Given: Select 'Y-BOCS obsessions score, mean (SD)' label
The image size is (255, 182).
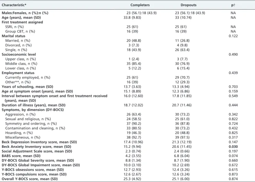Looking at the screenshot, I should (33, 170).
